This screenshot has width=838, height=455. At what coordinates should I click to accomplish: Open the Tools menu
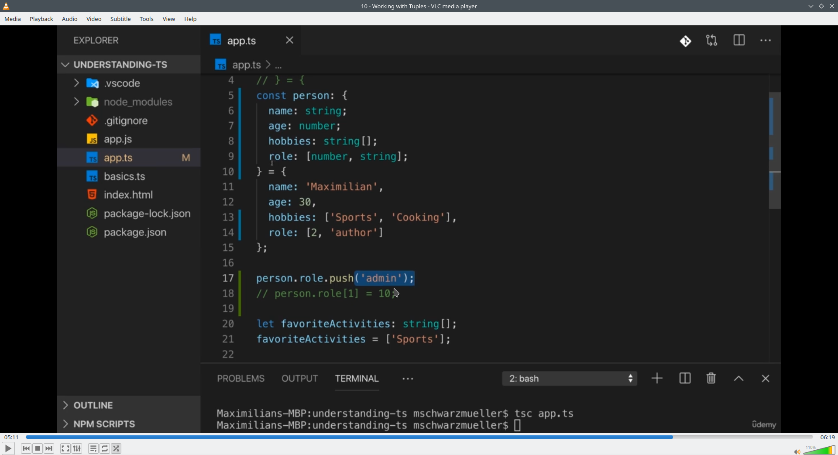[147, 19]
